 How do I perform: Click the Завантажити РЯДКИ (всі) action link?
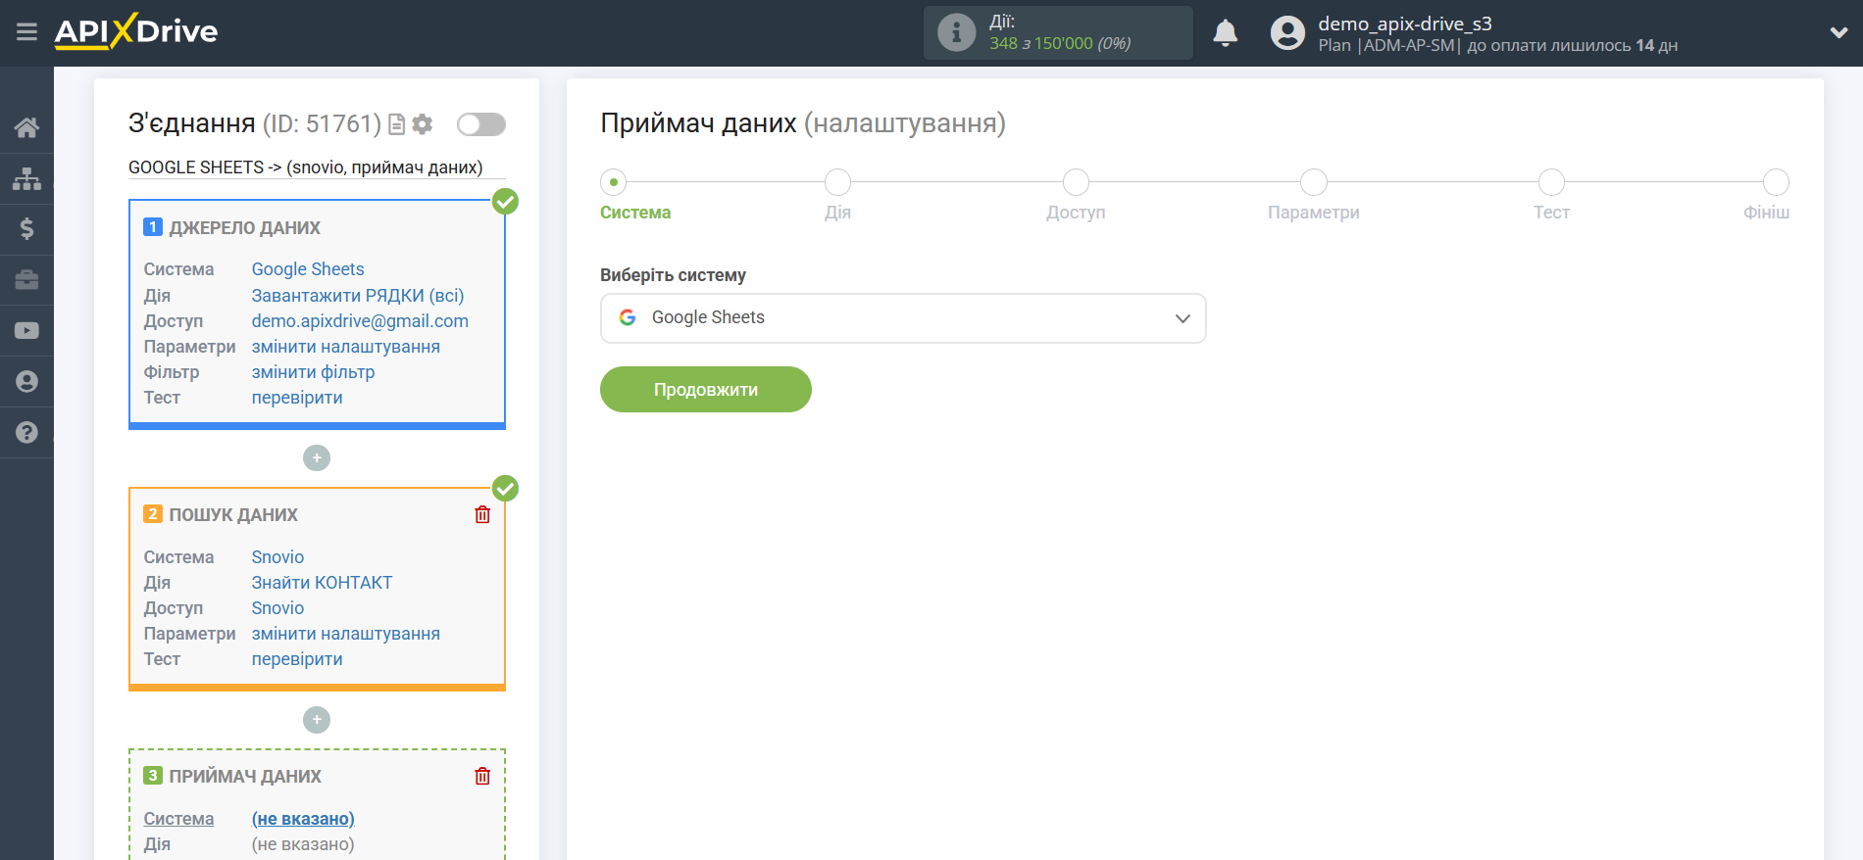tap(358, 295)
